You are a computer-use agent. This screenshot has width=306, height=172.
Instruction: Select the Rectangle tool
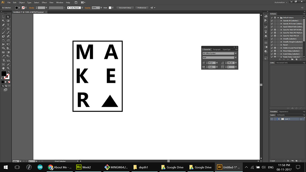[8, 29]
